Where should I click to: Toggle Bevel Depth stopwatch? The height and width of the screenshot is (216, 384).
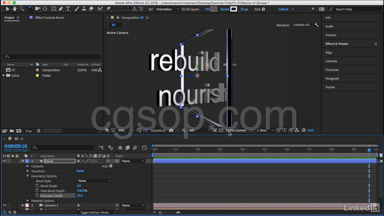(37, 186)
